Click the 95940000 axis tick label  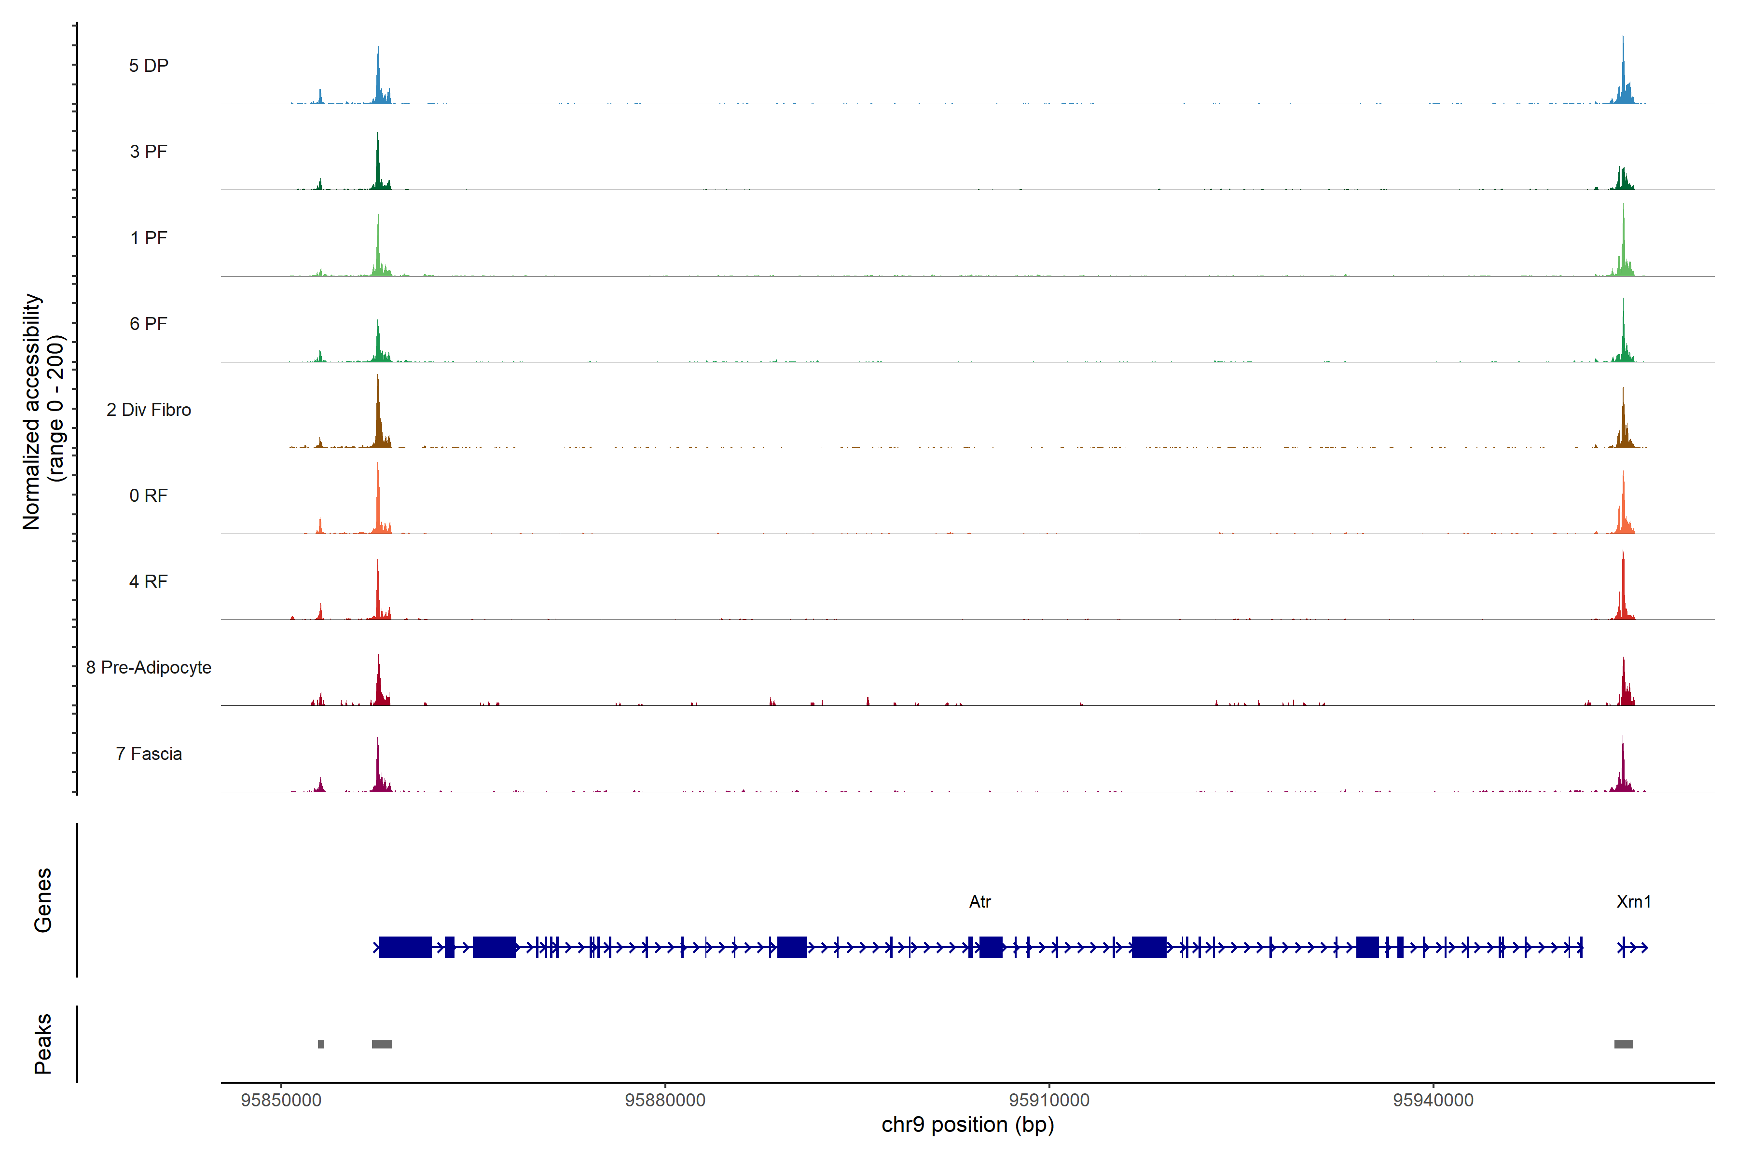[x=1433, y=1101]
